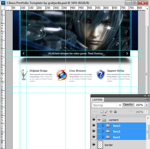Expand the box1 group folder
Viewport: 150px width, 149px height.
(103, 137)
